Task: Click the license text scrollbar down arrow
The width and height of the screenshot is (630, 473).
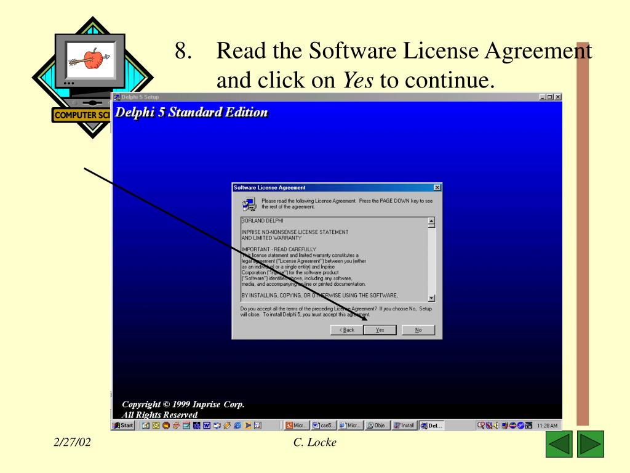Action: [431, 298]
